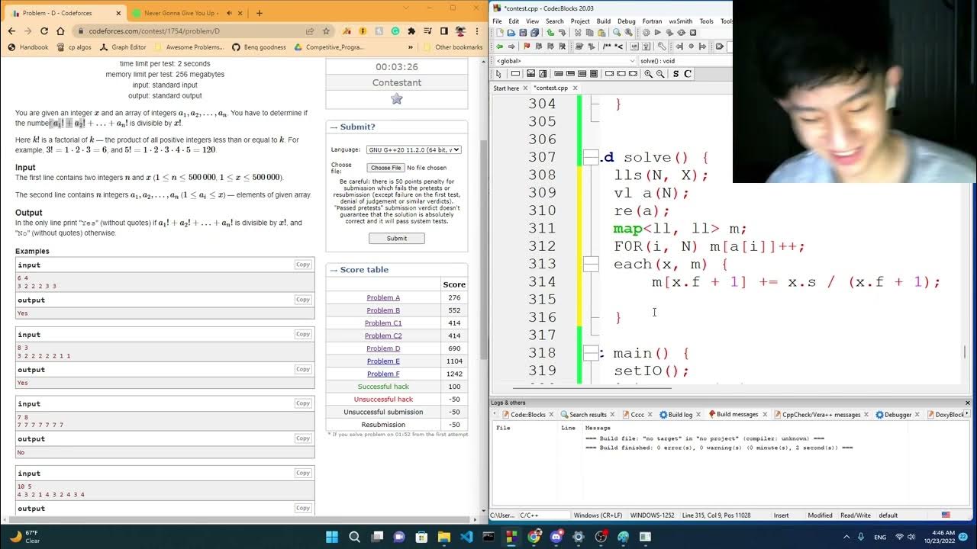Collapse the fold marker at main() line 318

[591, 353]
